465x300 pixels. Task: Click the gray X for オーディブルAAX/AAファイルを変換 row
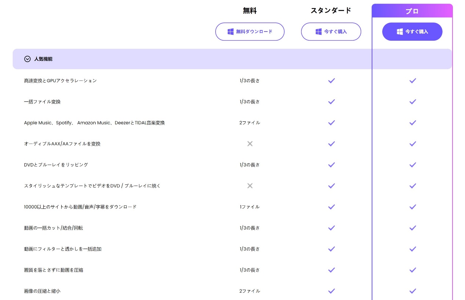250,144
